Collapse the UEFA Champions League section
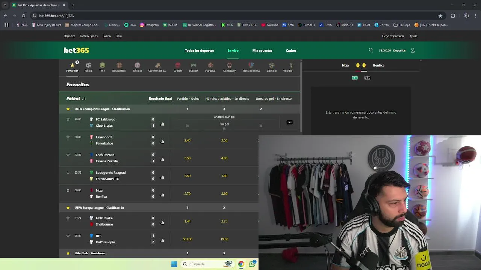 click(x=102, y=109)
